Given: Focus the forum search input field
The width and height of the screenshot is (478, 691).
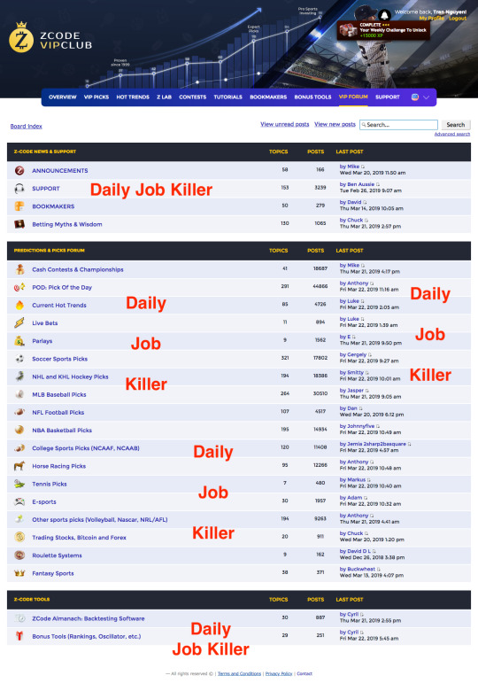Looking at the screenshot, I should click(398, 125).
